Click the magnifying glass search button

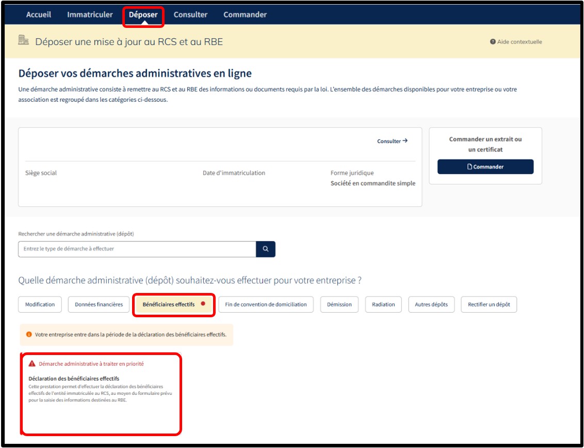coord(266,249)
